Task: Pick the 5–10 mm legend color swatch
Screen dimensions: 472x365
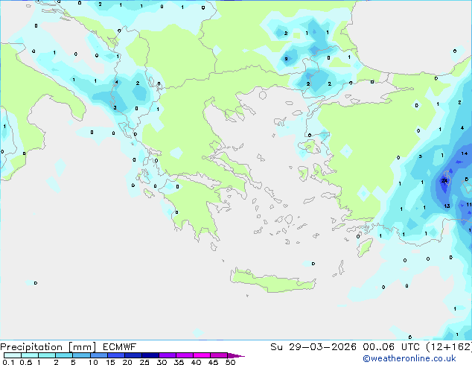Action: click(81, 355)
